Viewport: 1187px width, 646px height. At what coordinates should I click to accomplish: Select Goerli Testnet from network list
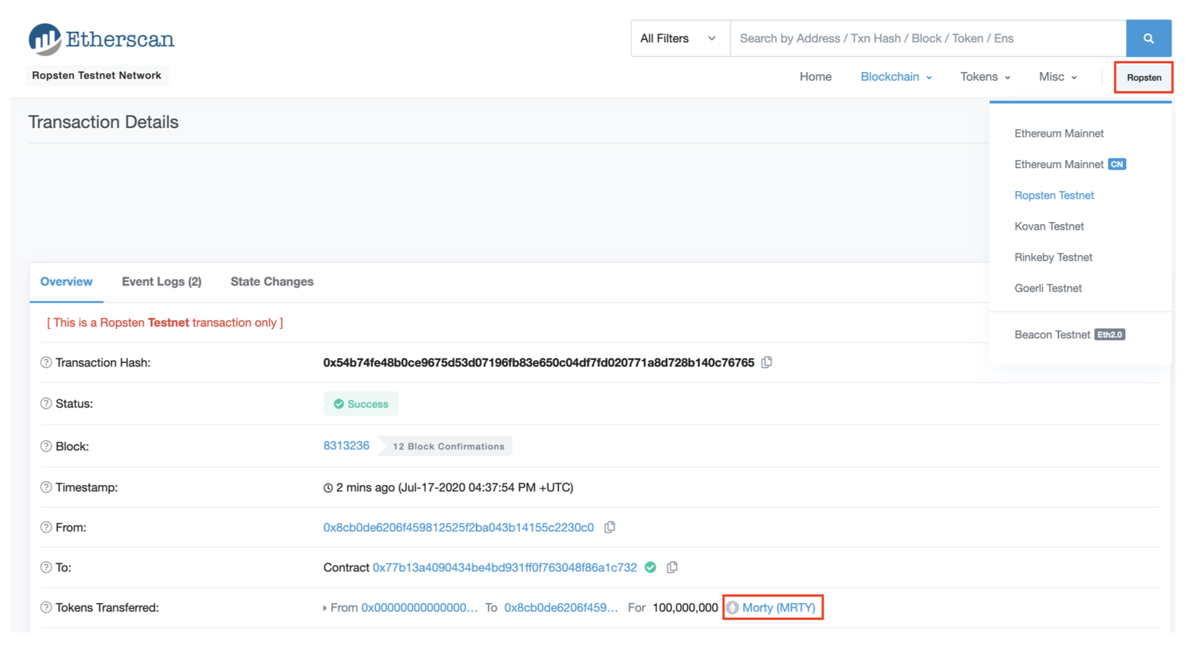coord(1048,288)
